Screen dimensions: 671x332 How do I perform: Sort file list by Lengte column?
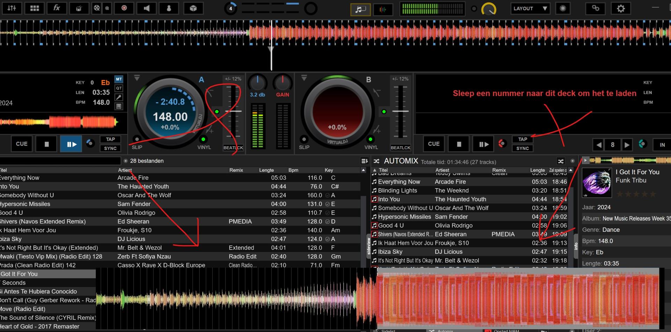266,170
